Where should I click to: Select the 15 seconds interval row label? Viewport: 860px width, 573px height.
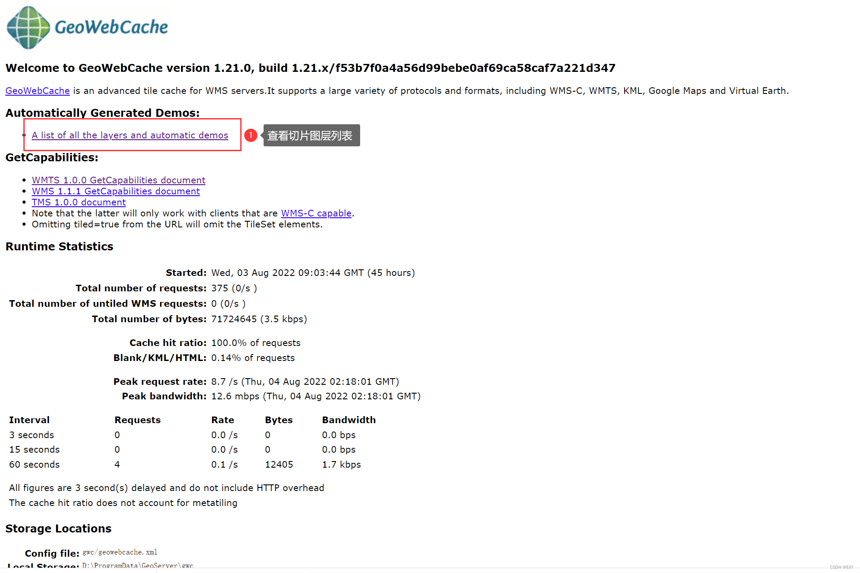34,450
